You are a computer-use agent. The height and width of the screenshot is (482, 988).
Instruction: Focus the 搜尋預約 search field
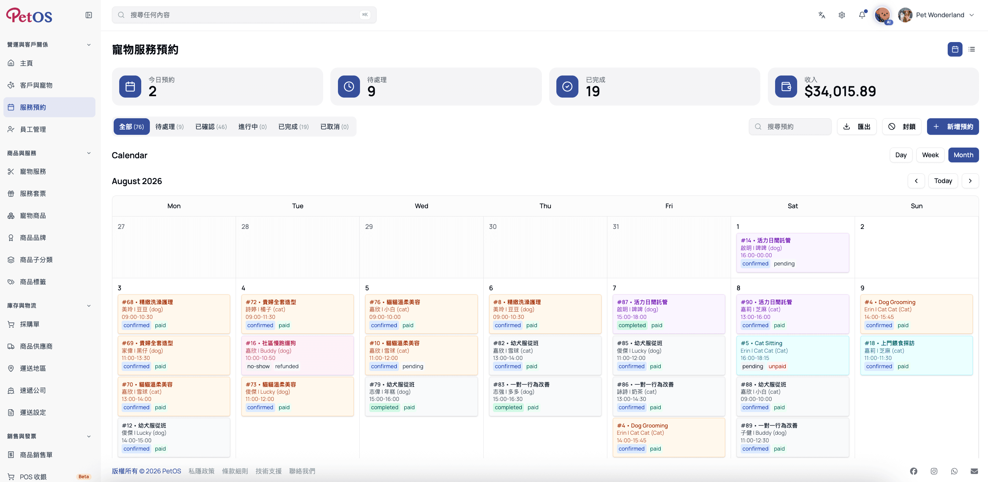tap(790, 127)
